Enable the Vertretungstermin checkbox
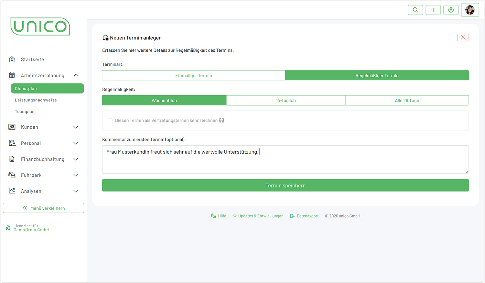Viewport: 485px width, 283px height. (x=110, y=121)
